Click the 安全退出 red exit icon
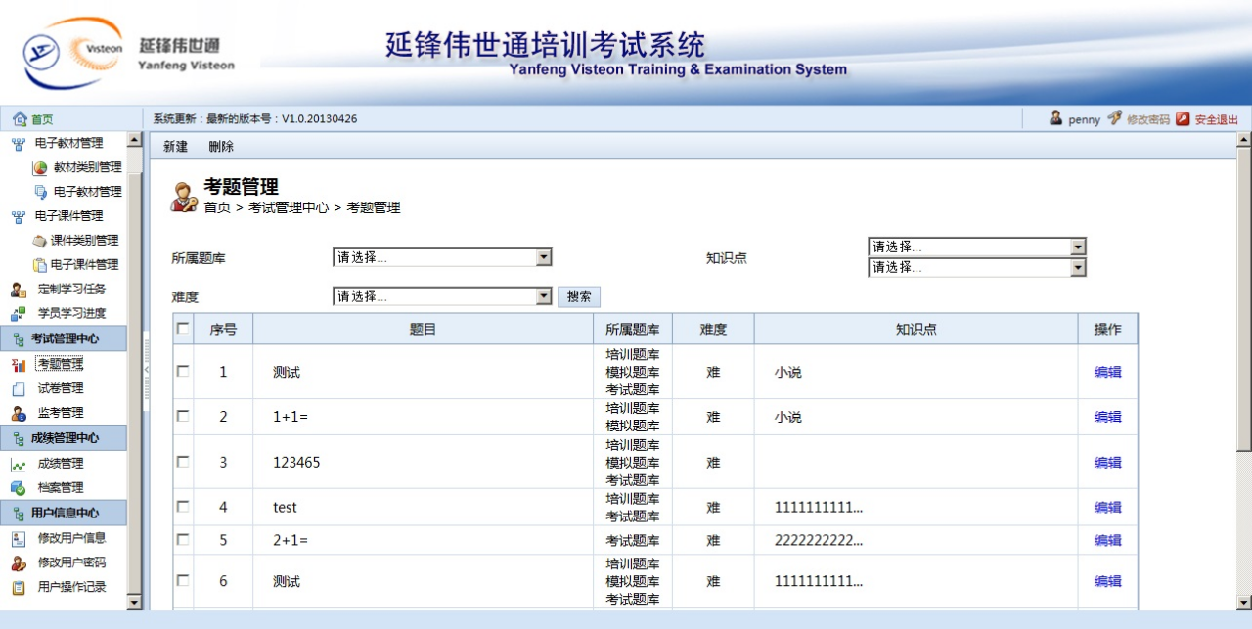 click(x=1183, y=119)
